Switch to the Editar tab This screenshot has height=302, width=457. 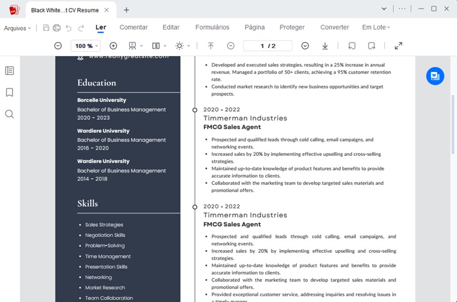pyautogui.click(x=171, y=27)
